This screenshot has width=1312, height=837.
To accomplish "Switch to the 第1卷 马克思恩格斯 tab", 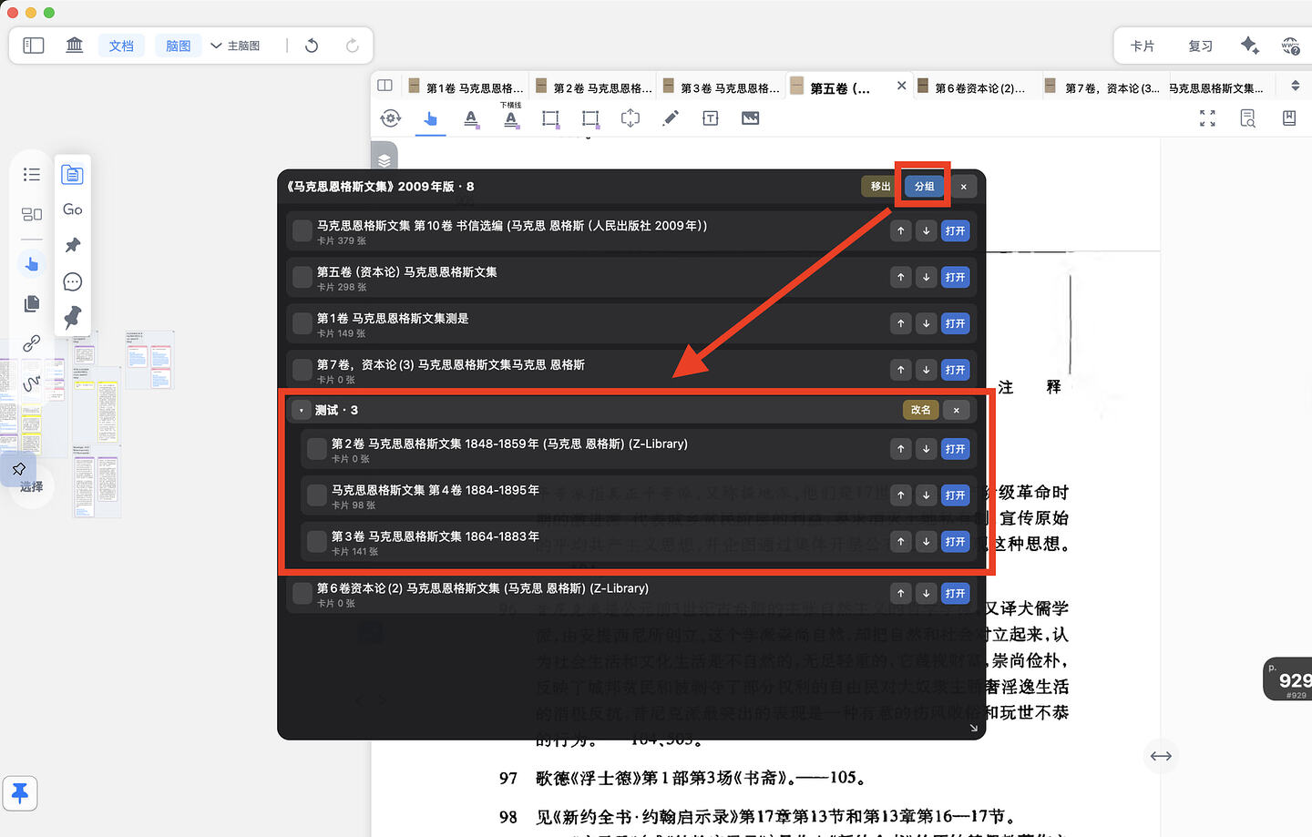I will coord(466,88).
